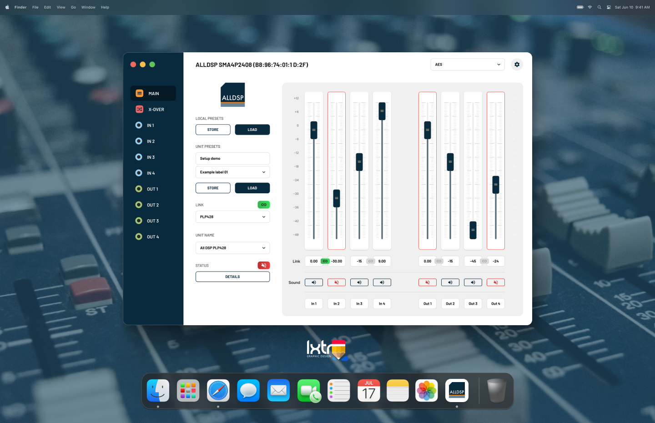This screenshot has width=655, height=423.
Task: Mute the In 1 sound button
Action: (314, 282)
